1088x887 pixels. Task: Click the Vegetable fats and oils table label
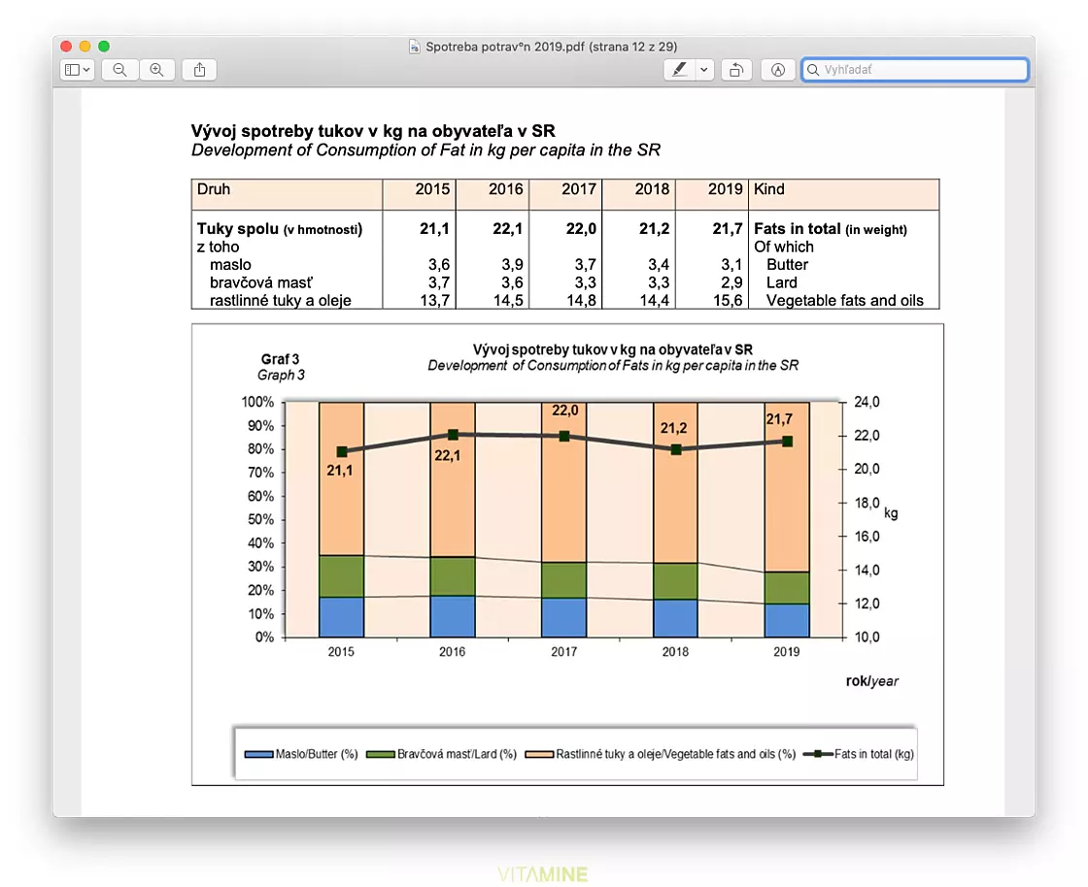[845, 301]
